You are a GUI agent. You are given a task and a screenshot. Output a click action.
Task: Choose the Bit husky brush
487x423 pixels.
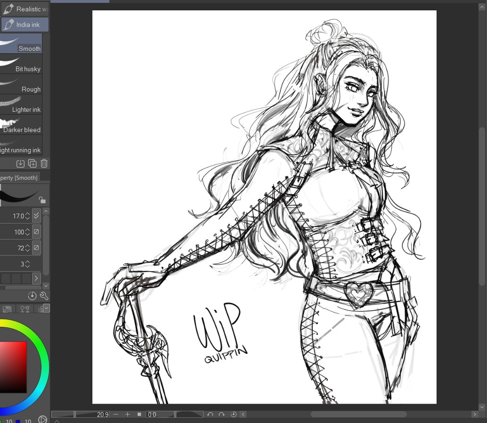(x=21, y=64)
